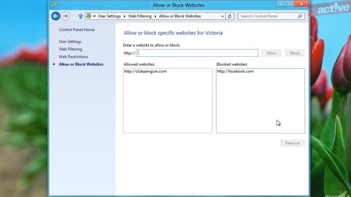This screenshot has height=197, width=351.
Task: Select http://facebook.com in Blocked websites
Action: click(235, 71)
